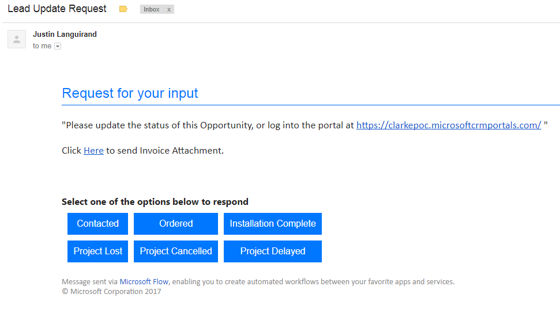The width and height of the screenshot is (560, 313).
Task: Follow the Microsoft Flow link in footer
Action: (x=144, y=282)
